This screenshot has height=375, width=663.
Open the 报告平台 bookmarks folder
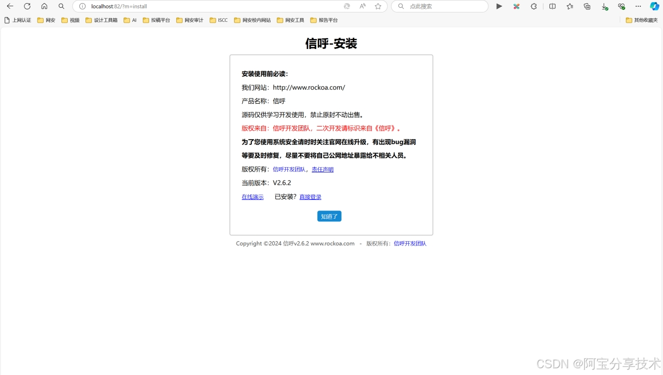point(324,20)
